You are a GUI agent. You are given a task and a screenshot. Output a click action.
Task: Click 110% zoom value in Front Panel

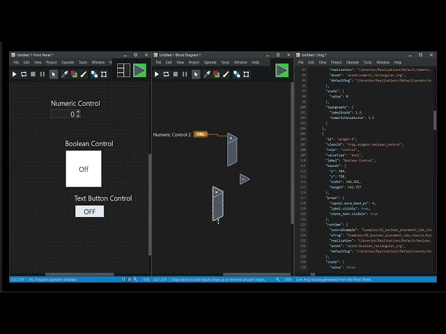pyautogui.click(x=146, y=280)
